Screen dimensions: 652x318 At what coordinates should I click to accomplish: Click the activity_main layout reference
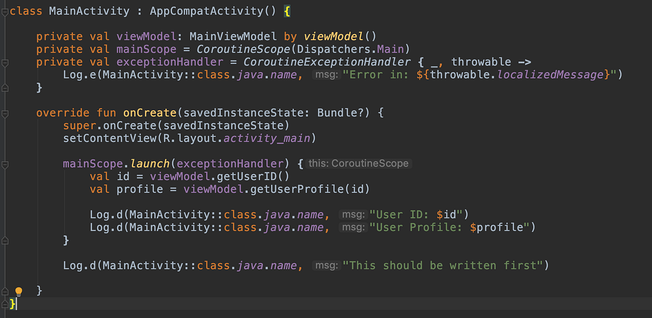point(266,138)
